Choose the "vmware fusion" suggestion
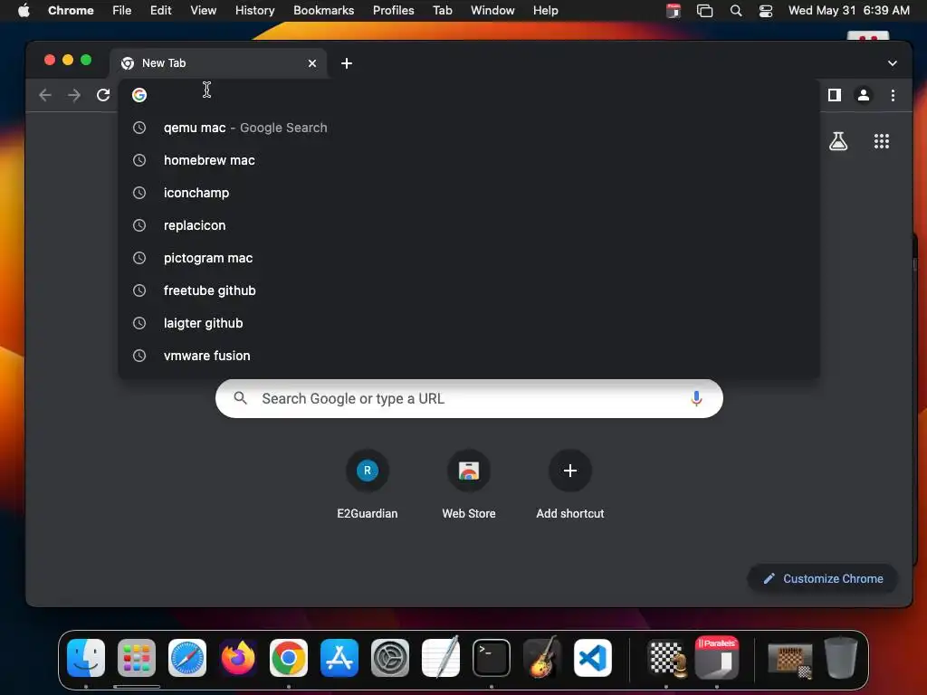This screenshot has height=695, width=927. click(x=469, y=356)
